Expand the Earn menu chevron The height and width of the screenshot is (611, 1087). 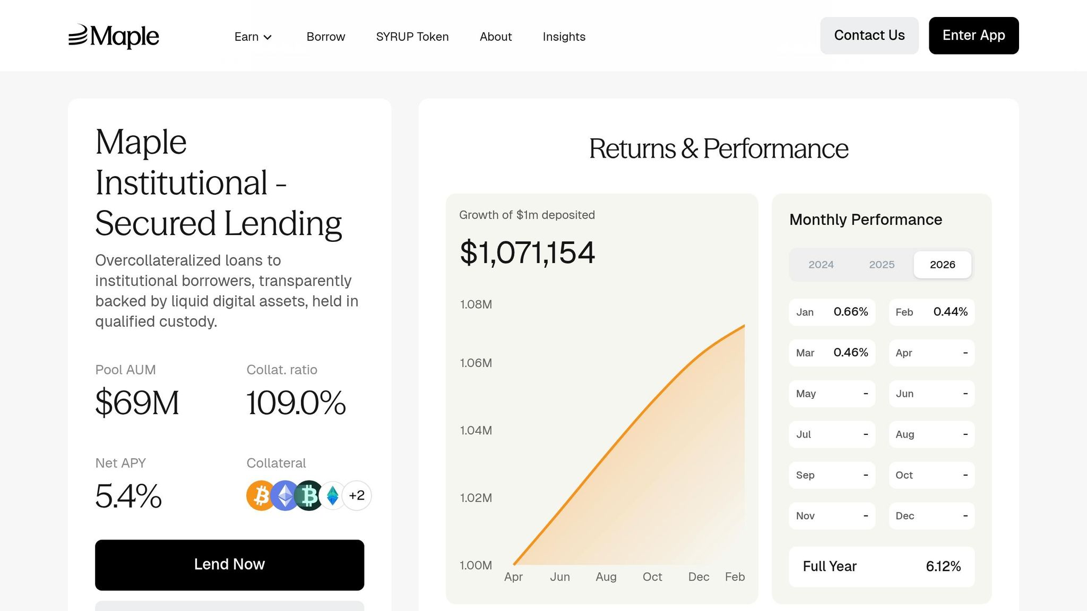pos(268,37)
